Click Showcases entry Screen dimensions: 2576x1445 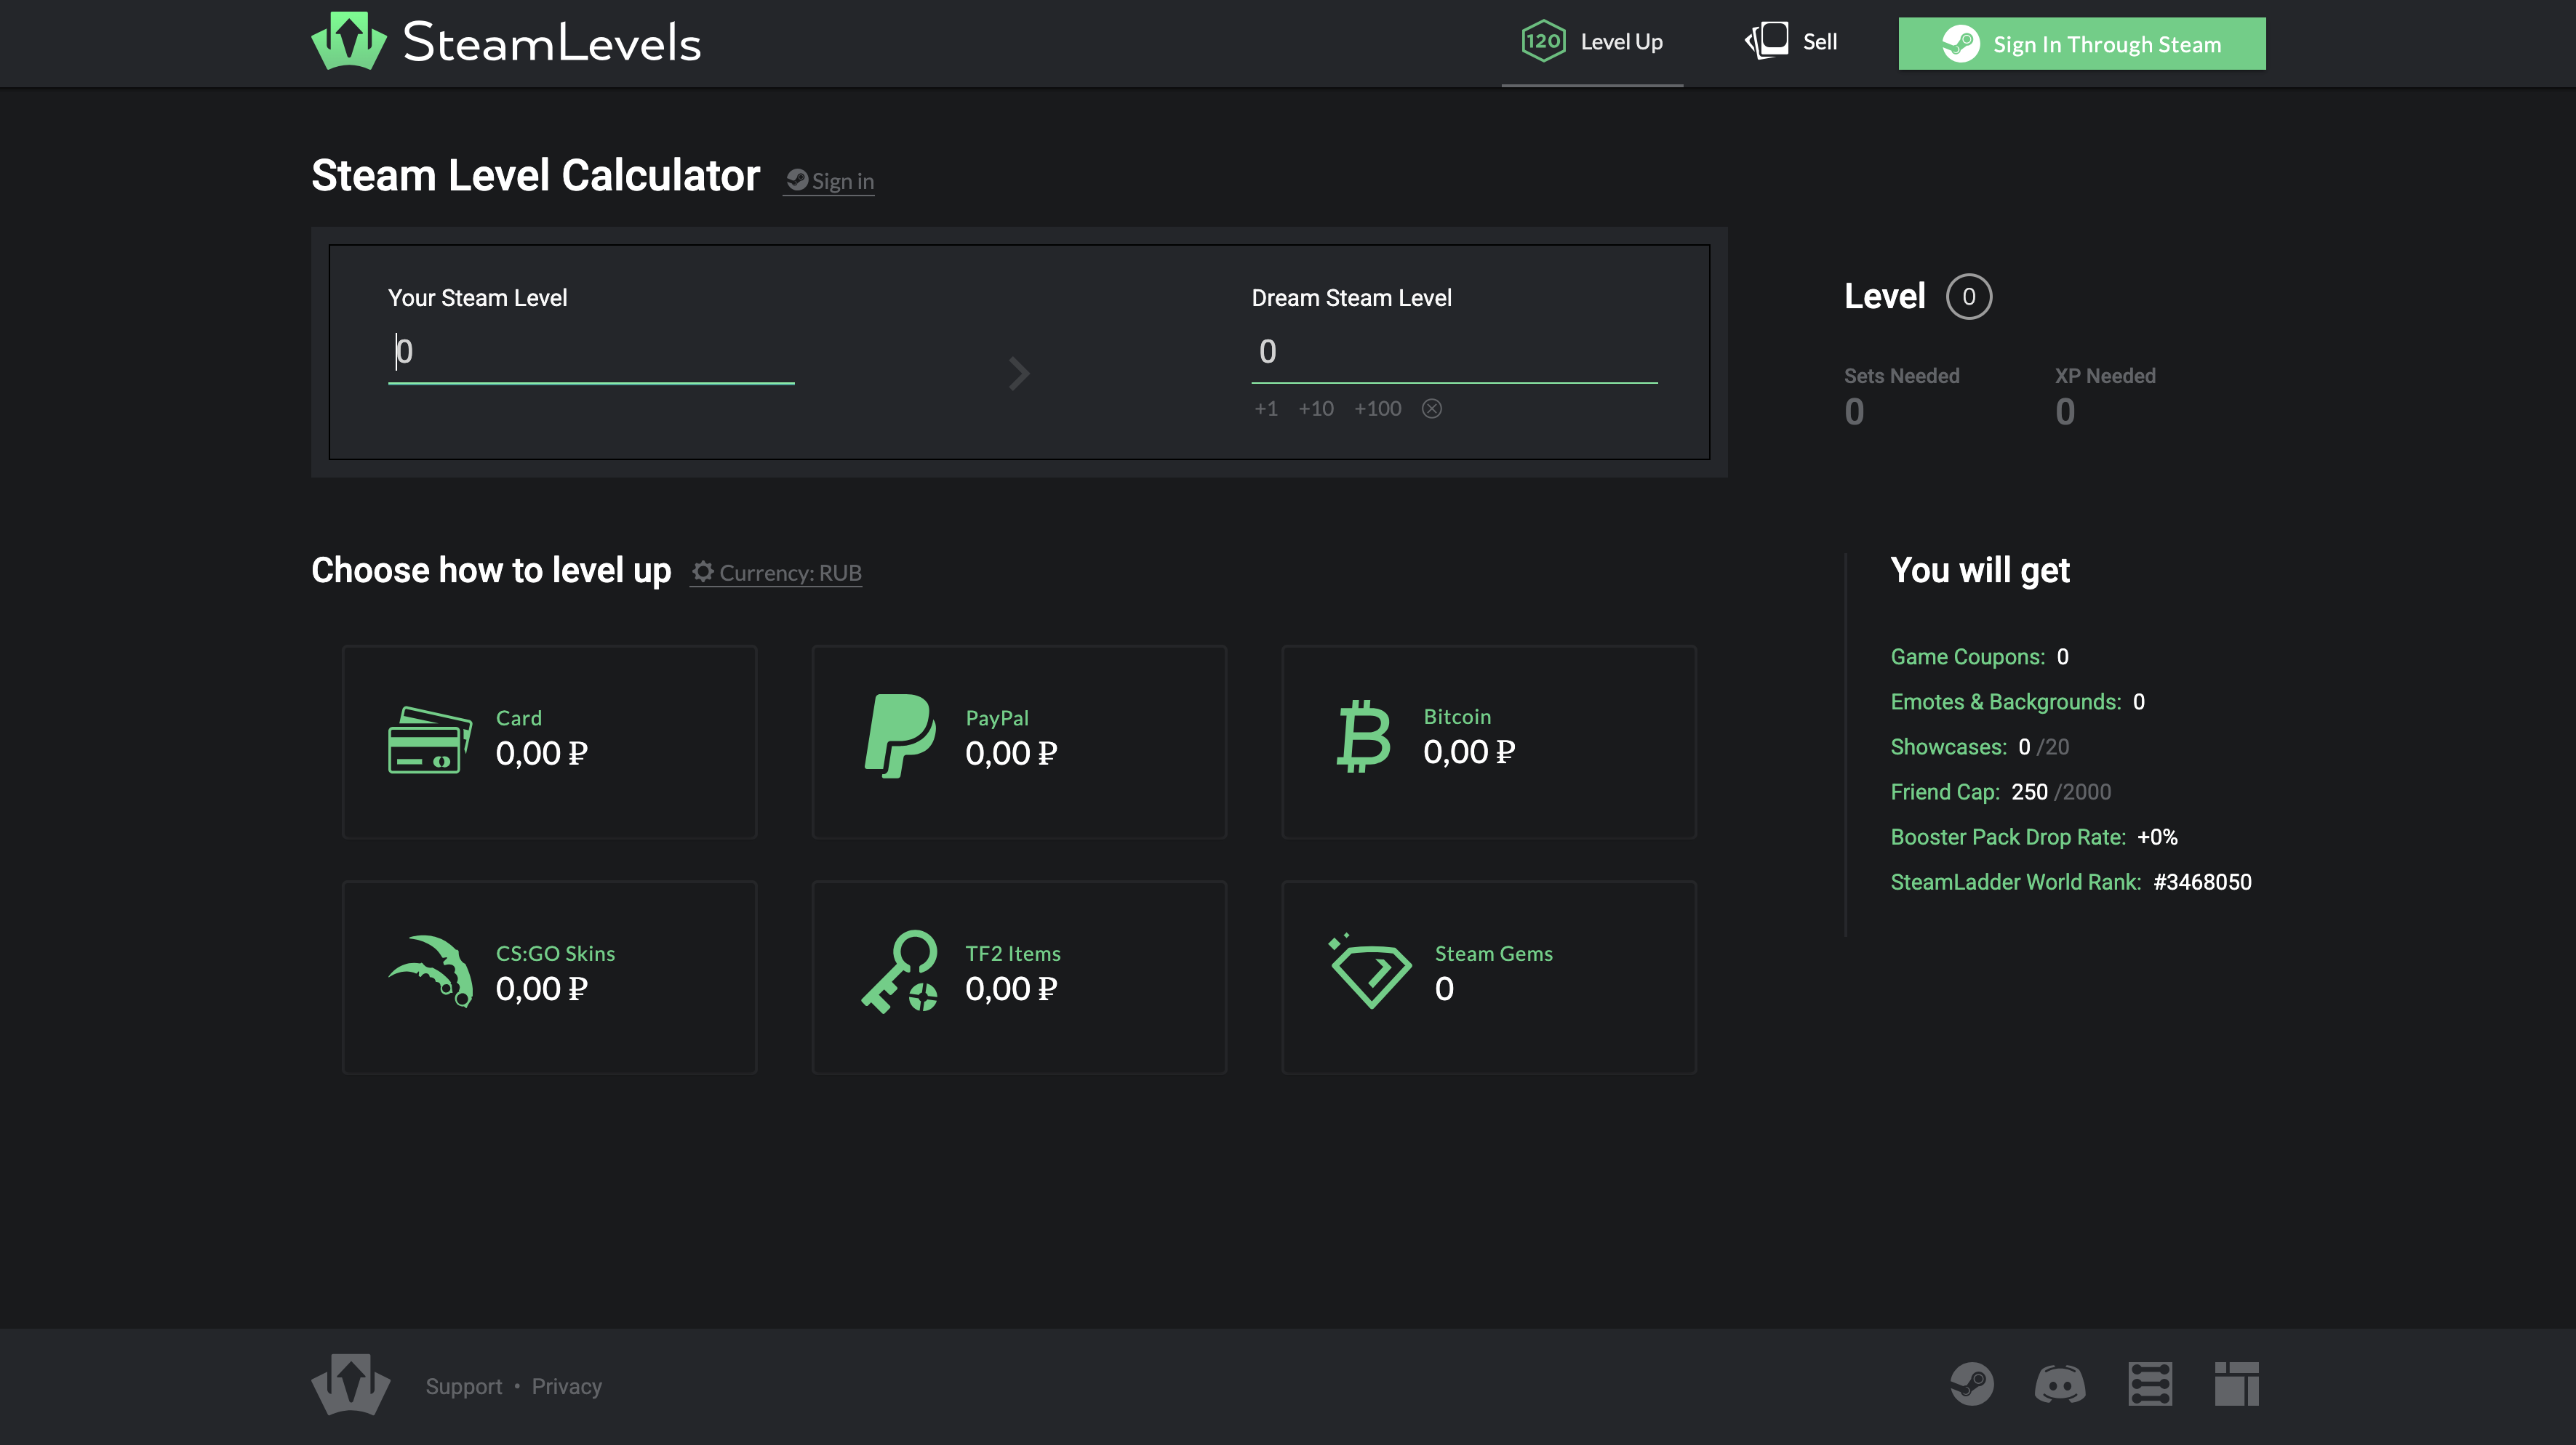pos(1979,746)
